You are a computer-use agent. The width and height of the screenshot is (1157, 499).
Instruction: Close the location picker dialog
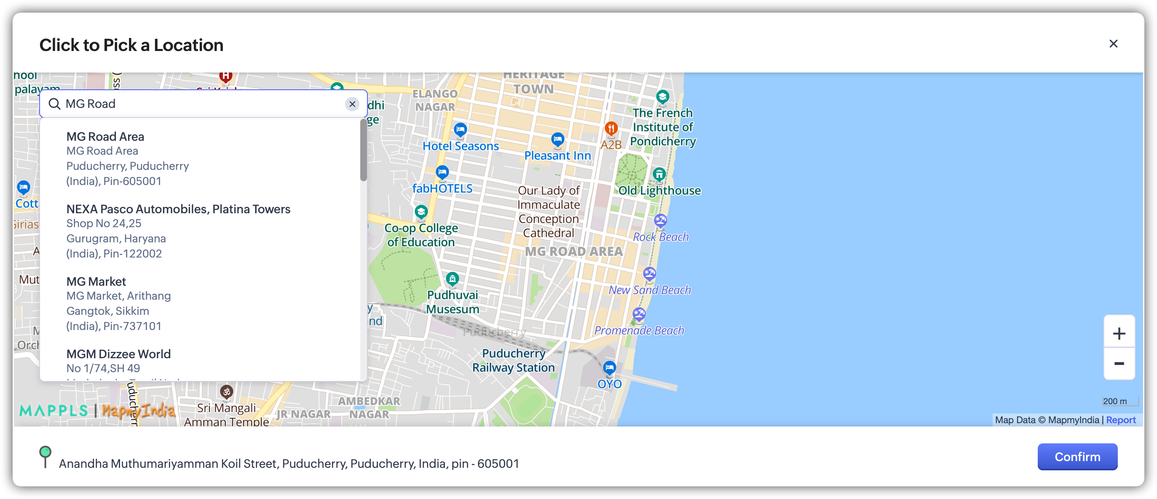(x=1113, y=44)
